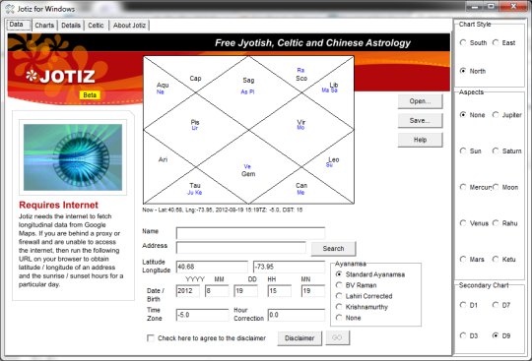
Task: Click the blue sphere thumbnail image
Action: pos(73,157)
